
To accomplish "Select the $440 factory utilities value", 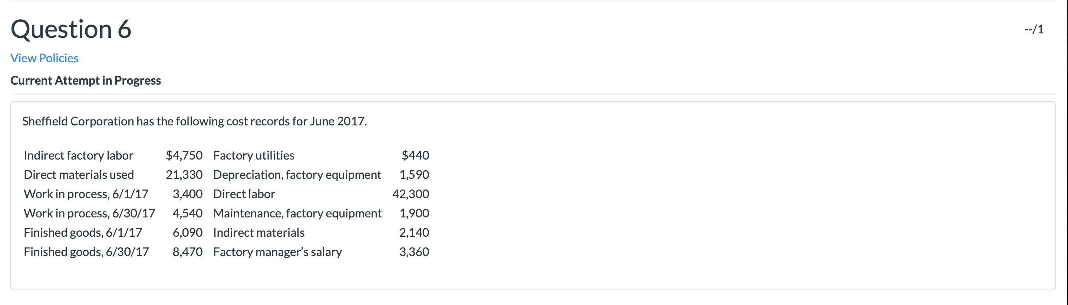I will point(415,155).
